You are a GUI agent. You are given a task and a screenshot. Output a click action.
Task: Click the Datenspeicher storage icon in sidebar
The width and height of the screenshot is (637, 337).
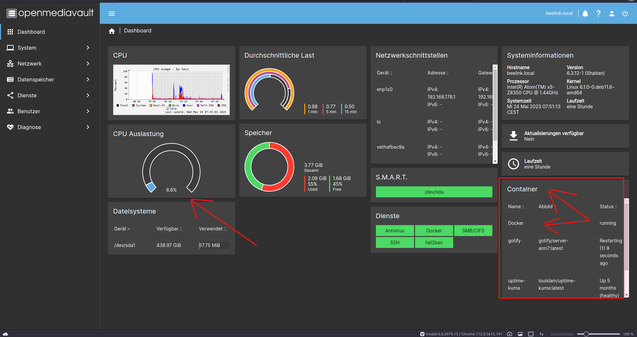(10, 79)
